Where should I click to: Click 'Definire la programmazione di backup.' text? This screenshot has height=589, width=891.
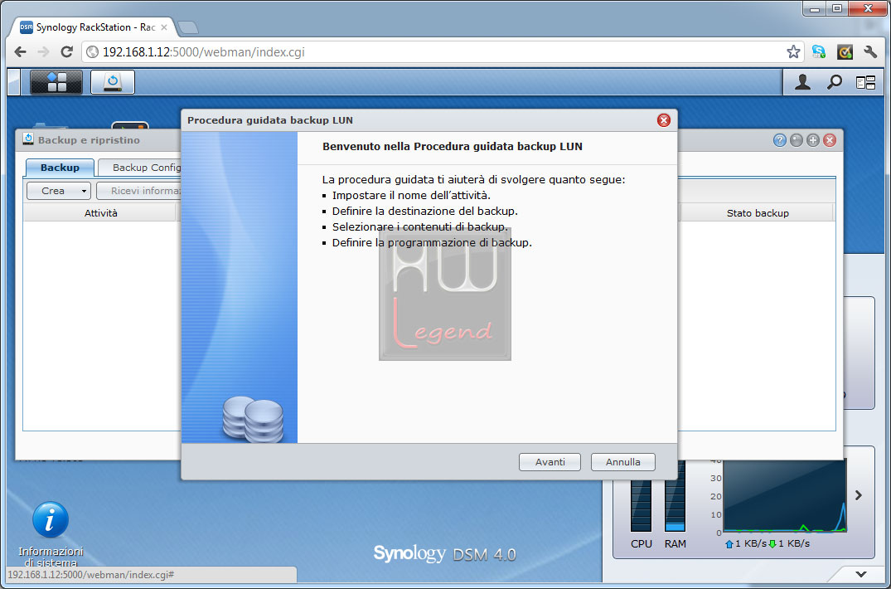432,243
